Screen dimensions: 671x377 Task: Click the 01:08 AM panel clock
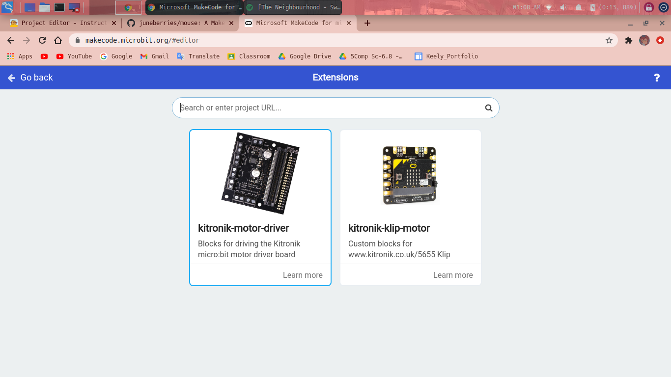[x=527, y=7]
